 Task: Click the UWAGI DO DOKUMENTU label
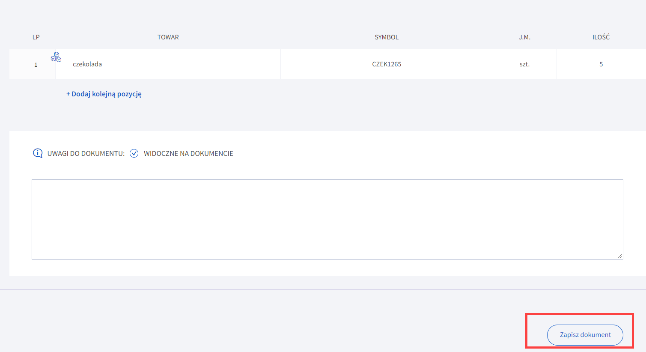pos(86,153)
